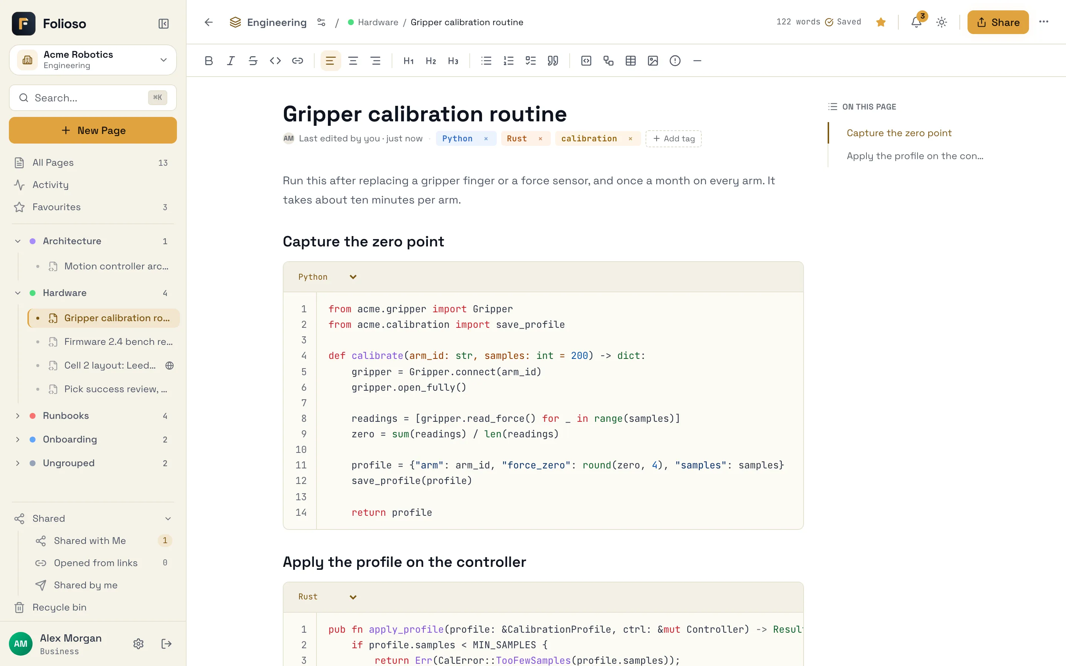
Task: Jump to Apply the profile section
Action: [x=915, y=156]
